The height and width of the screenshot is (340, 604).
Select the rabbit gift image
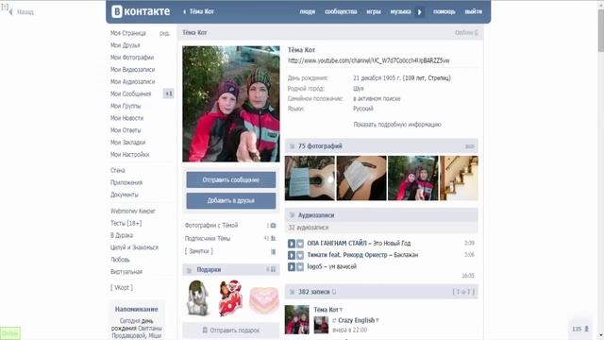(x=197, y=298)
